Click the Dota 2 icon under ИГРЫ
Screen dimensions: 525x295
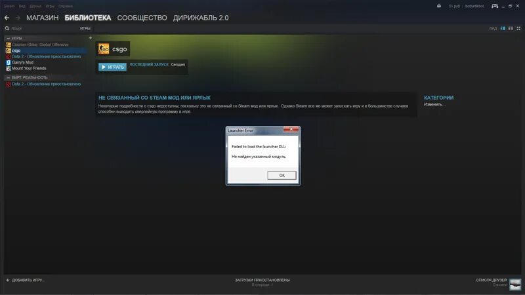click(x=9, y=56)
